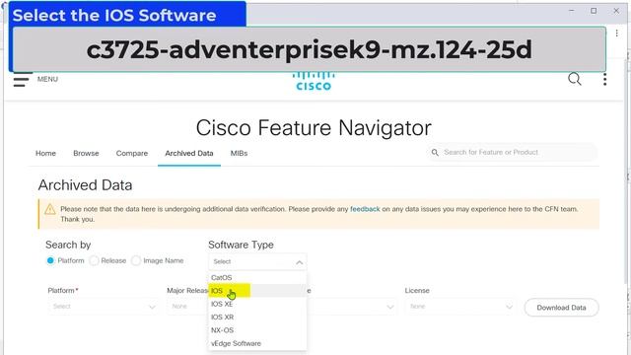This screenshot has width=631, height=355.
Task: Select the Platform radio button
Action: [x=50, y=260]
